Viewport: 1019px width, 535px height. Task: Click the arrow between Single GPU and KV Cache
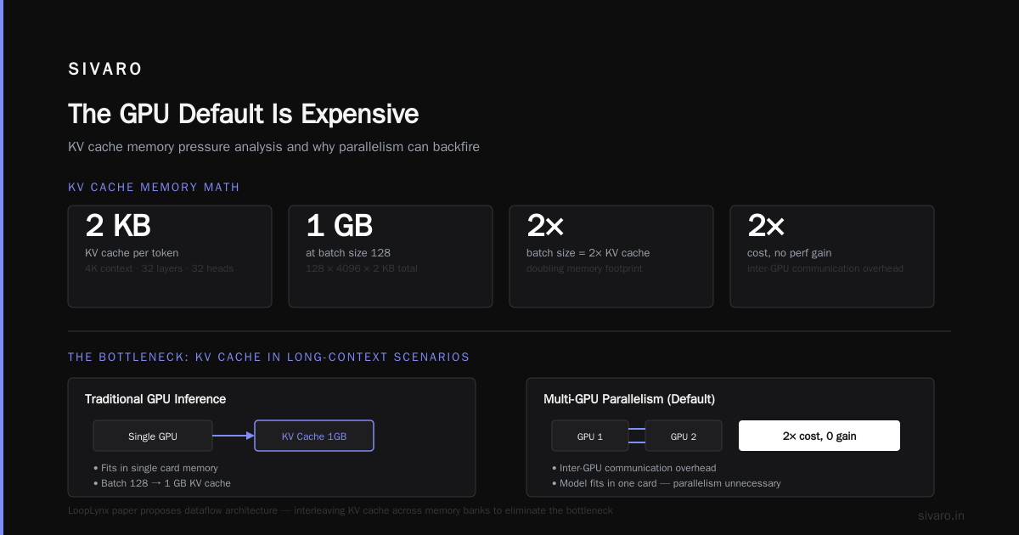pos(234,436)
